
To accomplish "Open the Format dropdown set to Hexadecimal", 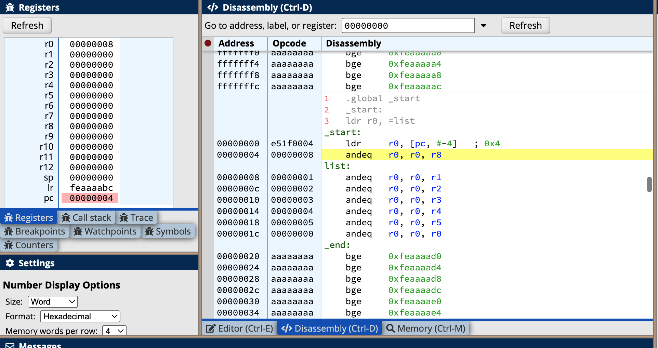I will pos(80,317).
